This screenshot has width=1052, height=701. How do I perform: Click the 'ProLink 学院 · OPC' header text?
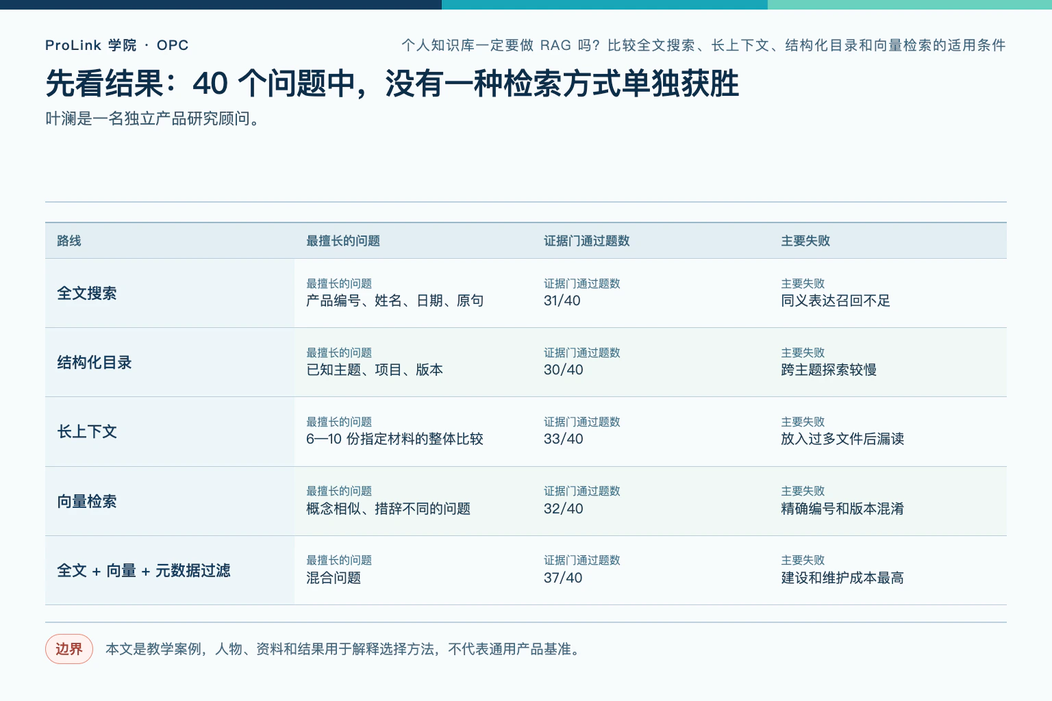[116, 45]
